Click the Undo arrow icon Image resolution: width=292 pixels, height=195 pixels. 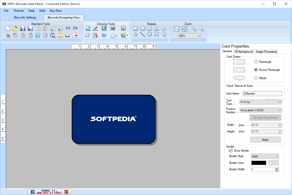click(x=68, y=29)
